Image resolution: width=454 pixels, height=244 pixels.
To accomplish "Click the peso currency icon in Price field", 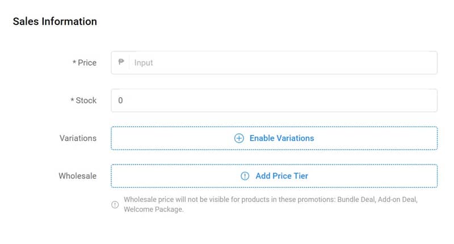I will click(x=121, y=62).
